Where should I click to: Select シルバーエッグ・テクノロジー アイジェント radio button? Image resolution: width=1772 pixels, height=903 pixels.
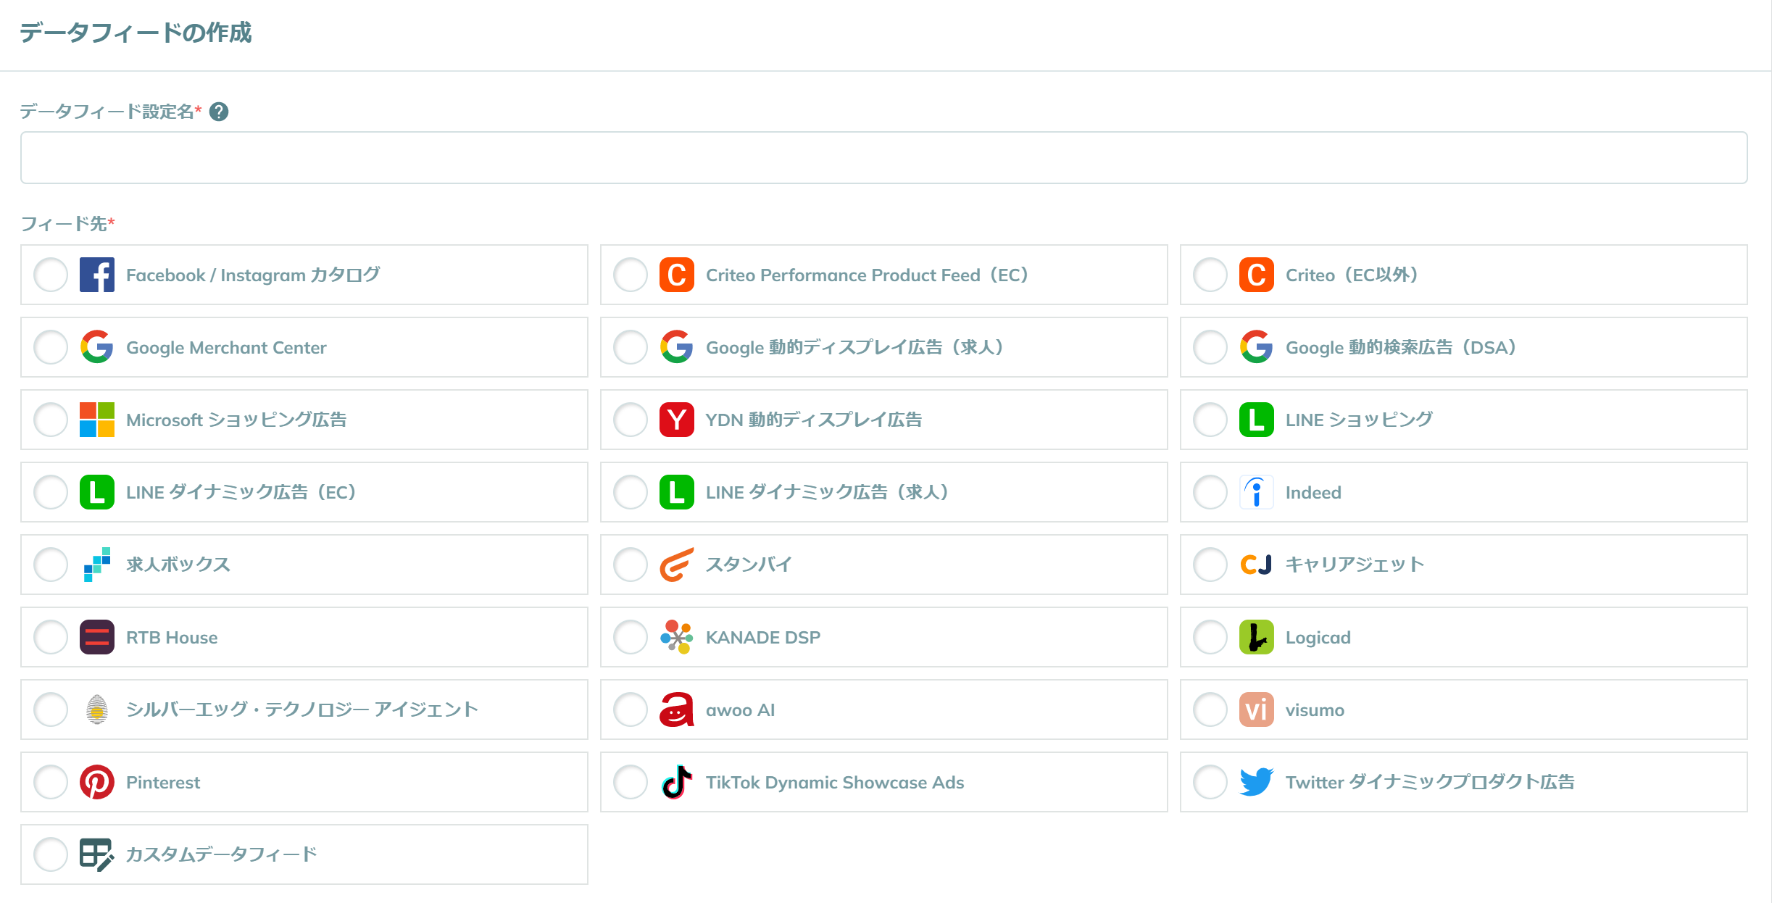(51, 709)
